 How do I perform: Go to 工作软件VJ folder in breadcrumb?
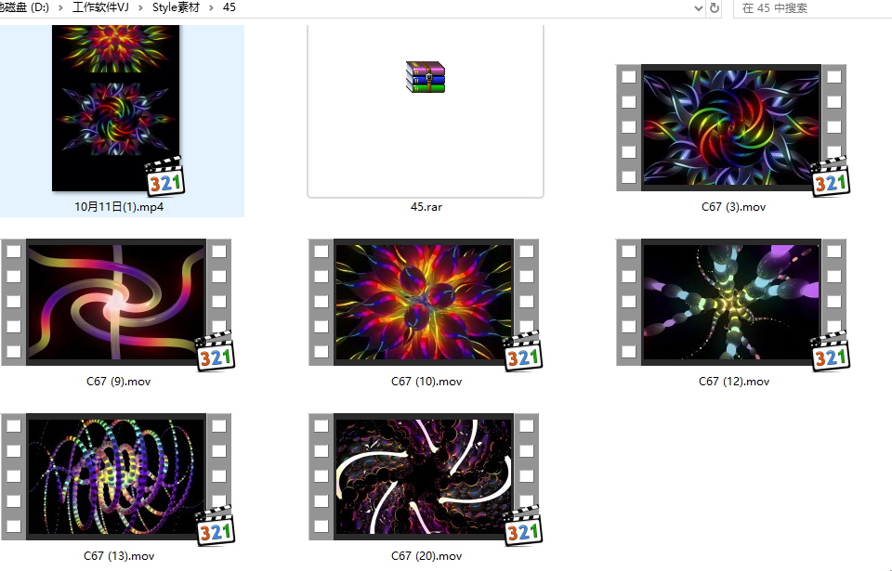[x=100, y=7]
